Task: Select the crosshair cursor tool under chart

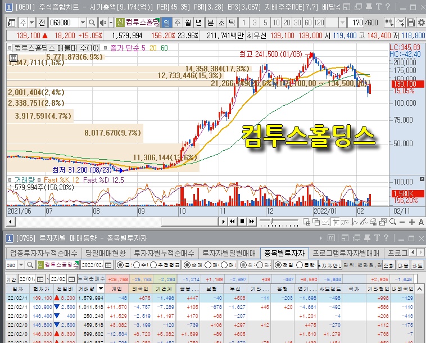Action: click(336, 222)
